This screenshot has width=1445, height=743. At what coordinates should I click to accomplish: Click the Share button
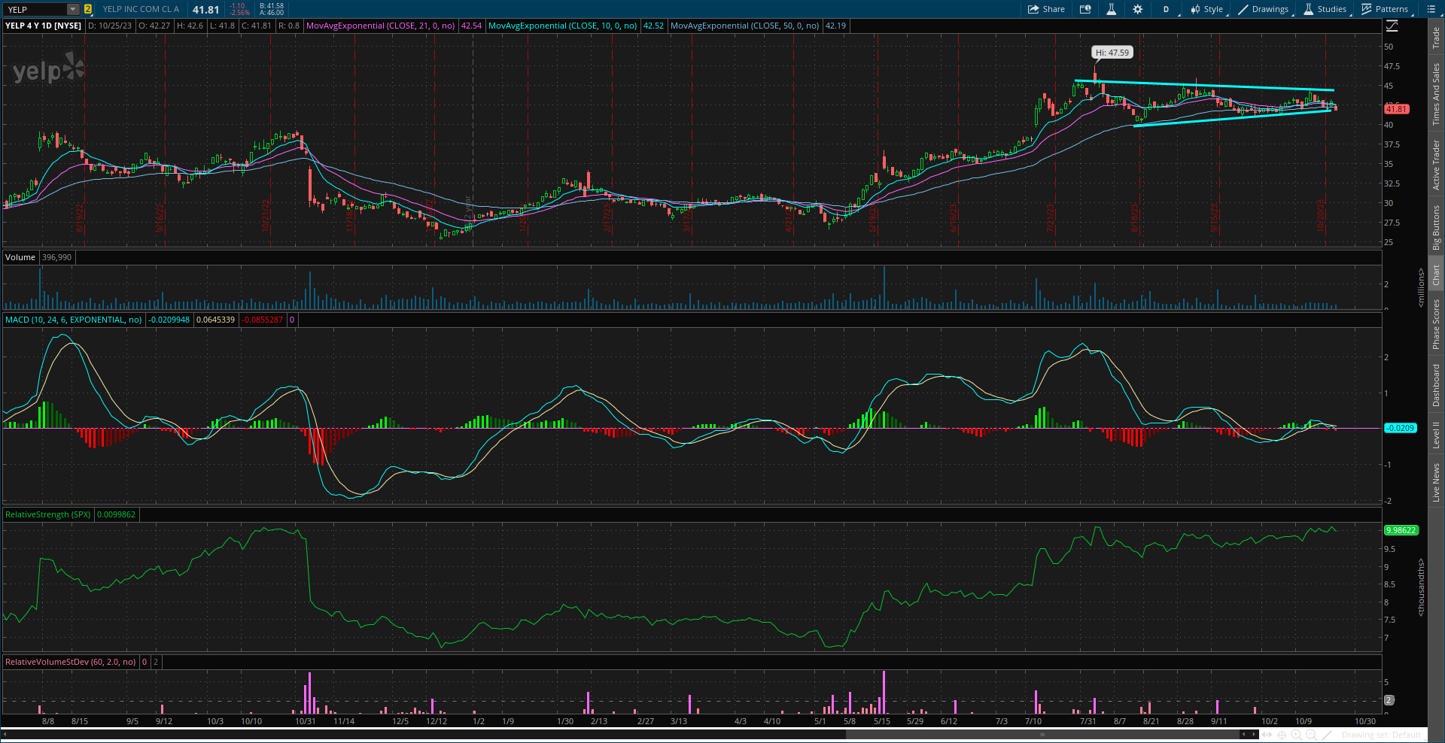tap(1046, 9)
